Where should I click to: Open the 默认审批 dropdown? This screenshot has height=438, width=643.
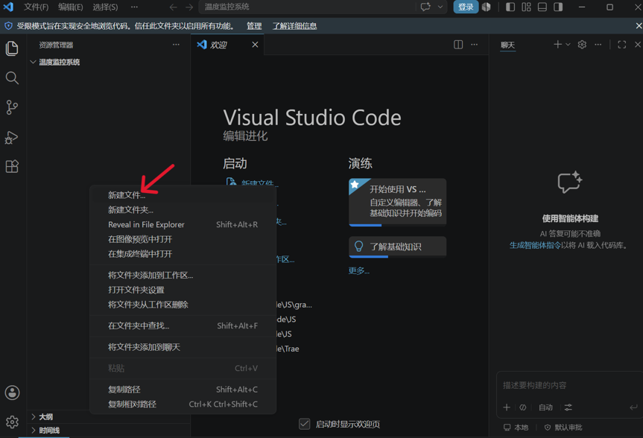coord(563,428)
